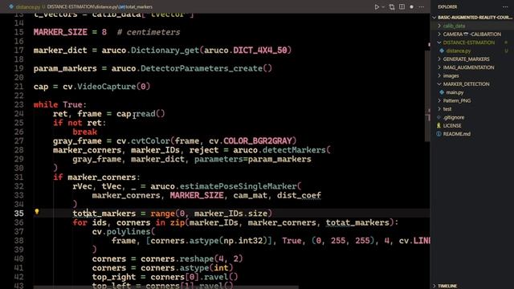Click DISTANCE-ESTIMATION breadcrumb segment

[71, 6]
